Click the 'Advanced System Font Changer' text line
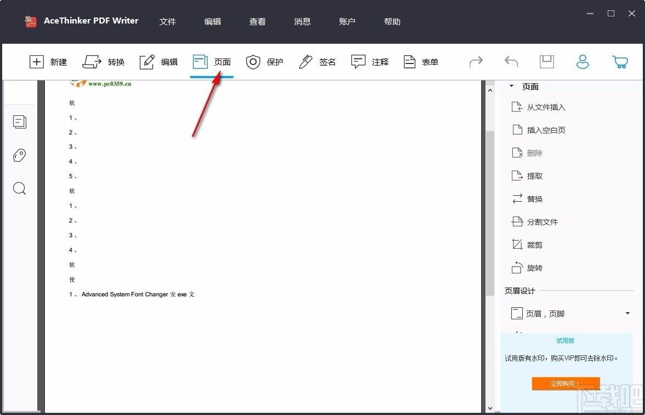The height and width of the screenshot is (415, 645). point(132,294)
